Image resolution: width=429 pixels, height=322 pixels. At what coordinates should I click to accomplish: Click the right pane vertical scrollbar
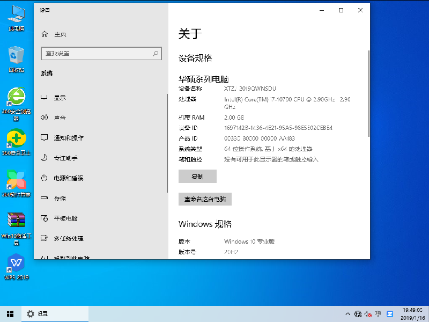[x=368, y=93]
